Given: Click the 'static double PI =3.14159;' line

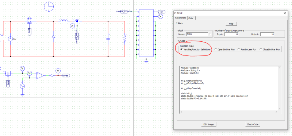Looking at the screenshot, I should click(194, 99).
